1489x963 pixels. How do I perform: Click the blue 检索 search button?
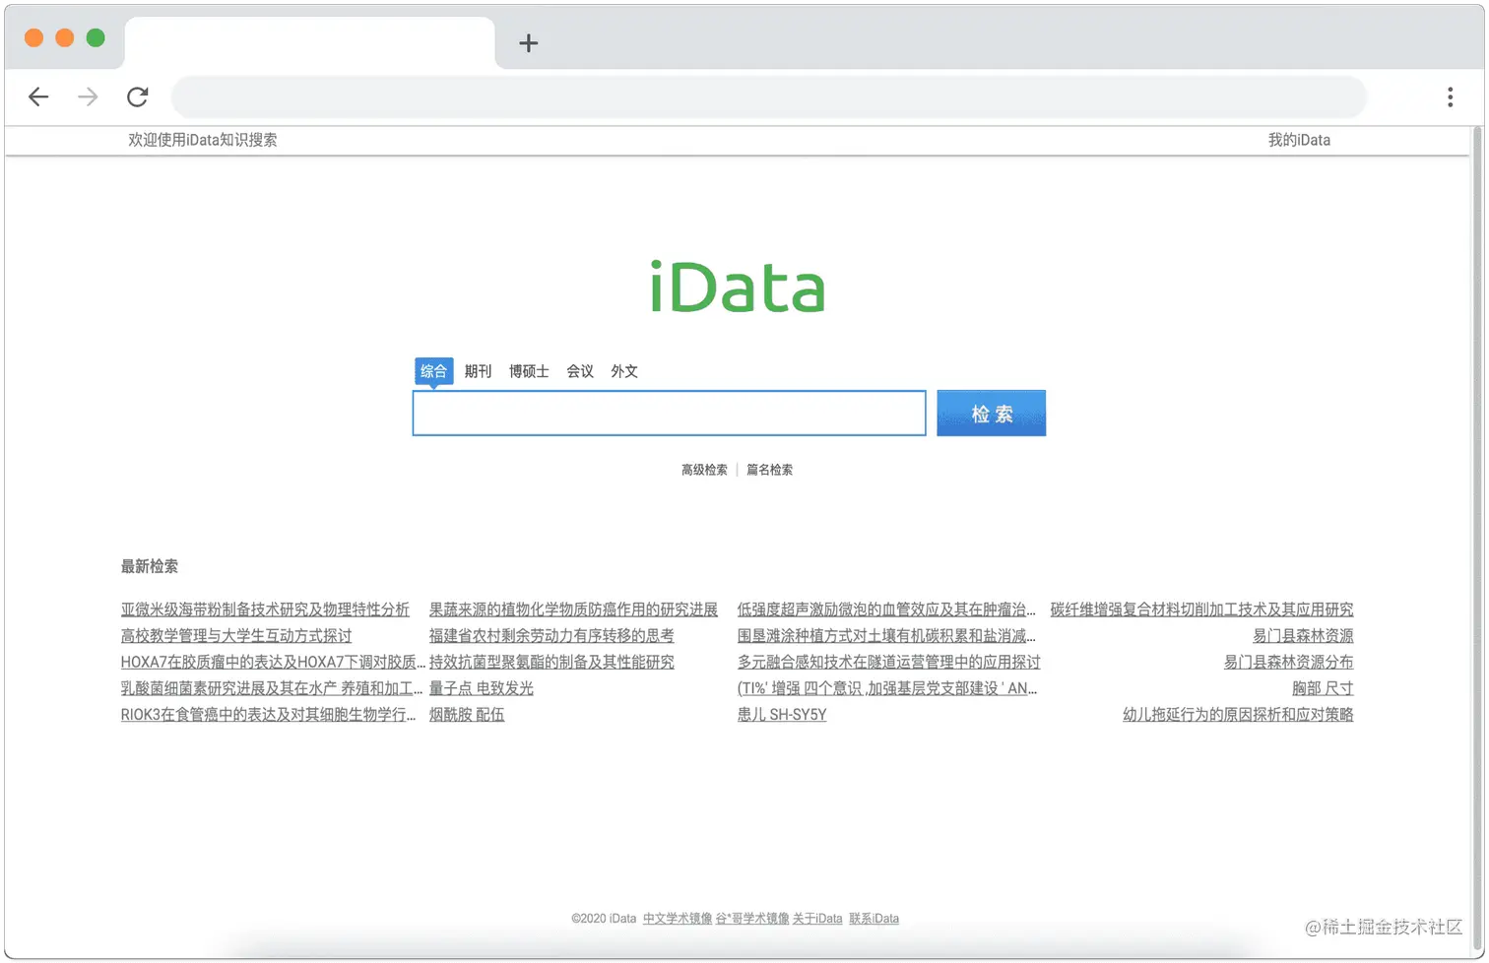click(x=991, y=413)
